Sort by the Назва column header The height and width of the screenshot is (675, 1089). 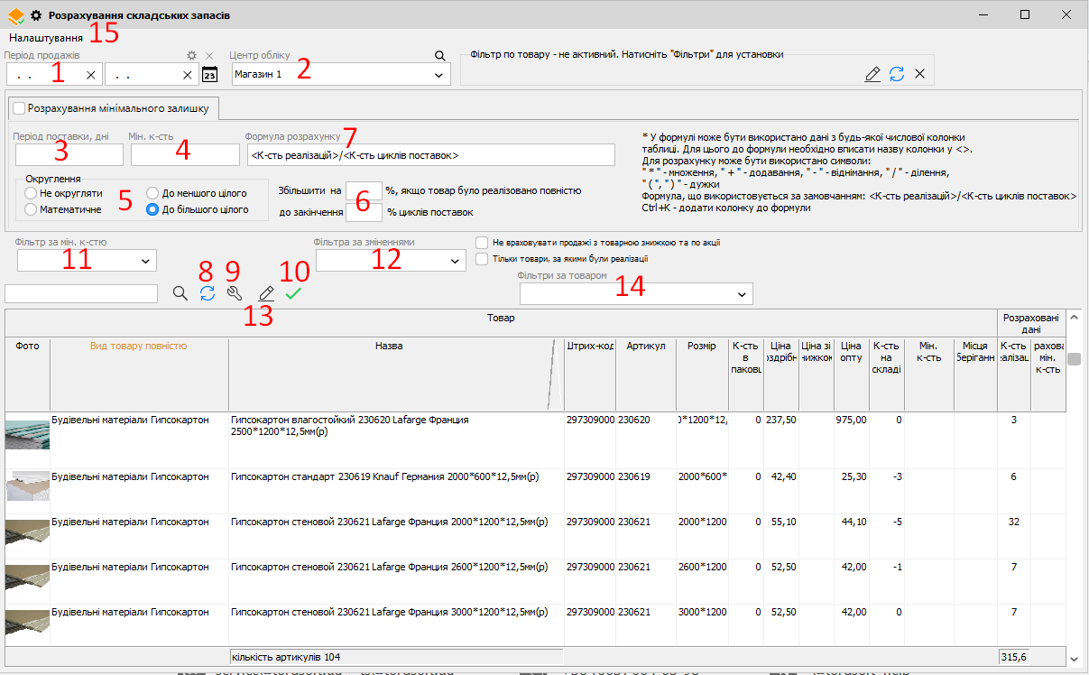pos(388,346)
